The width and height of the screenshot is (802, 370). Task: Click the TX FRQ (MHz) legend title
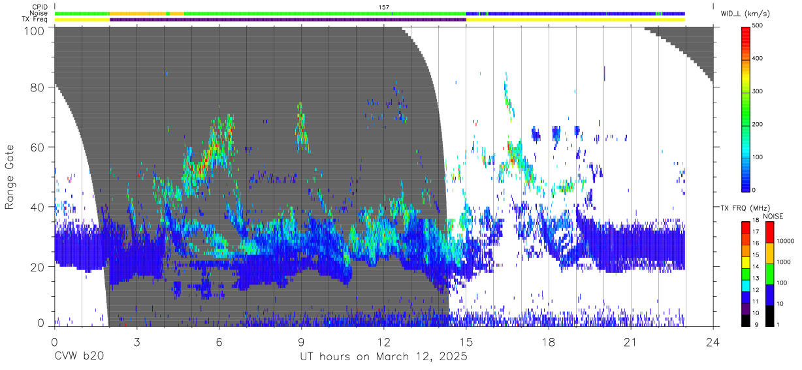tap(744, 208)
